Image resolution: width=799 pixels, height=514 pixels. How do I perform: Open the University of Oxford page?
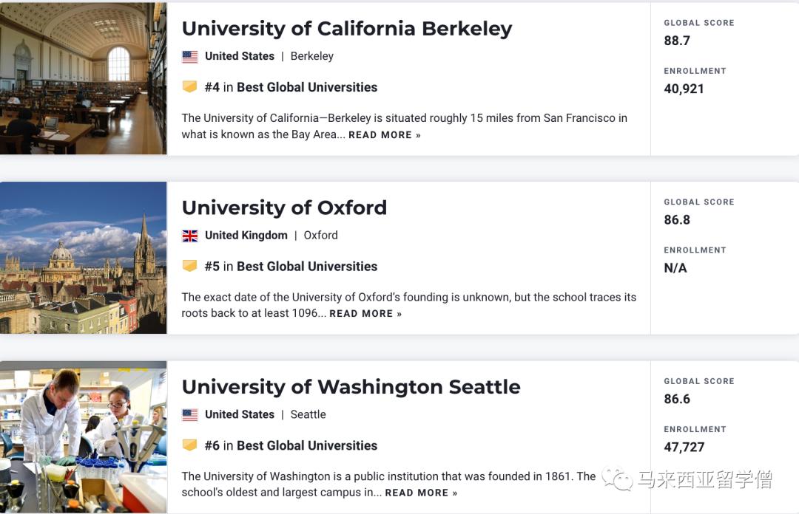pyautogui.click(x=284, y=208)
